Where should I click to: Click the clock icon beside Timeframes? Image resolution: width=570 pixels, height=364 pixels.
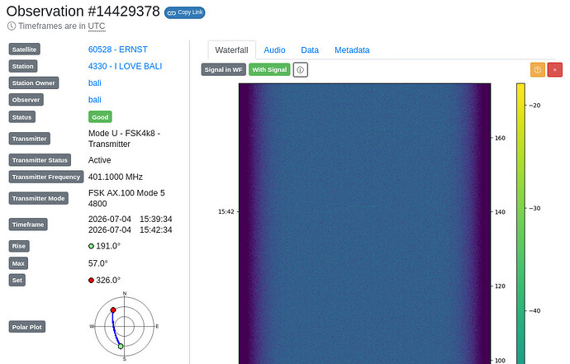pyautogui.click(x=12, y=26)
